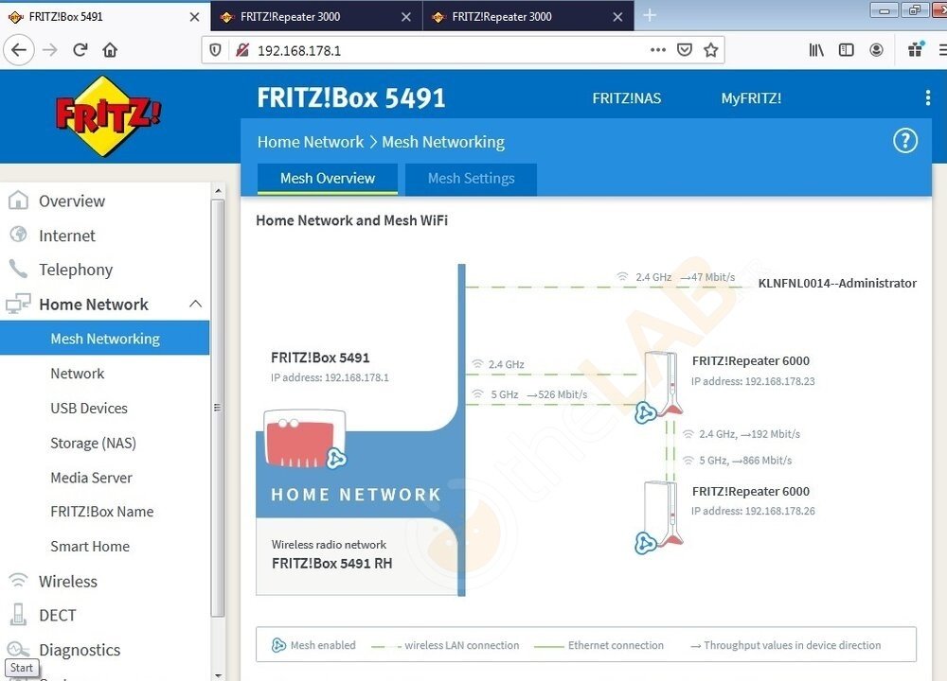Screen dimensions: 947x681
Task: Select Mesh Networking in the sidebar
Action: pos(105,339)
